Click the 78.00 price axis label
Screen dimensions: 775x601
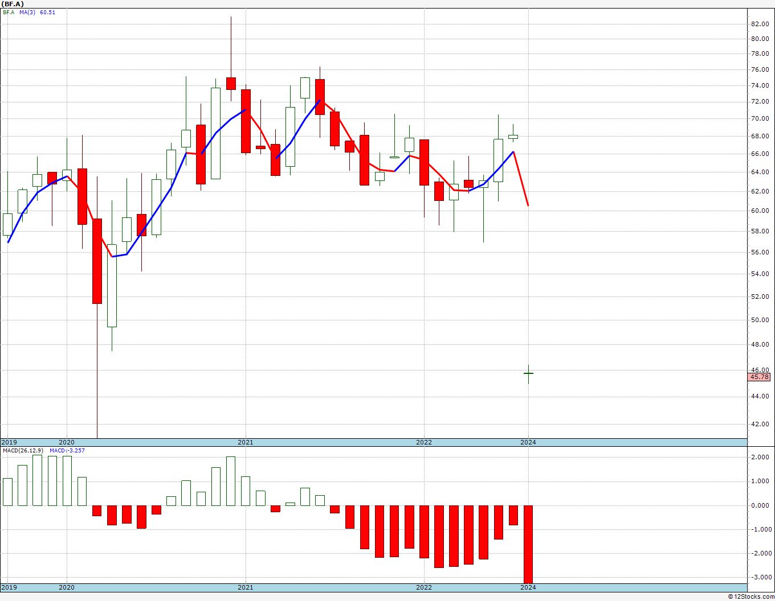tap(760, 54)
